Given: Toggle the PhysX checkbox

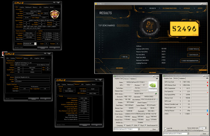Looking at the screenshot, I should (139, 125).
